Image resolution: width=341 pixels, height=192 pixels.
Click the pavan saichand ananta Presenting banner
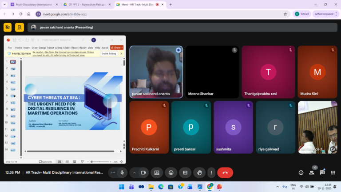point(182,28)
